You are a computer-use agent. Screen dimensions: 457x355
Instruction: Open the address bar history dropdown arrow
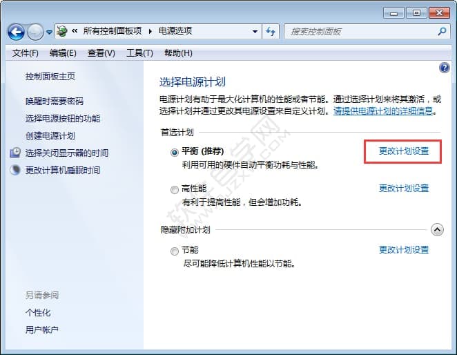click(255, 32)
